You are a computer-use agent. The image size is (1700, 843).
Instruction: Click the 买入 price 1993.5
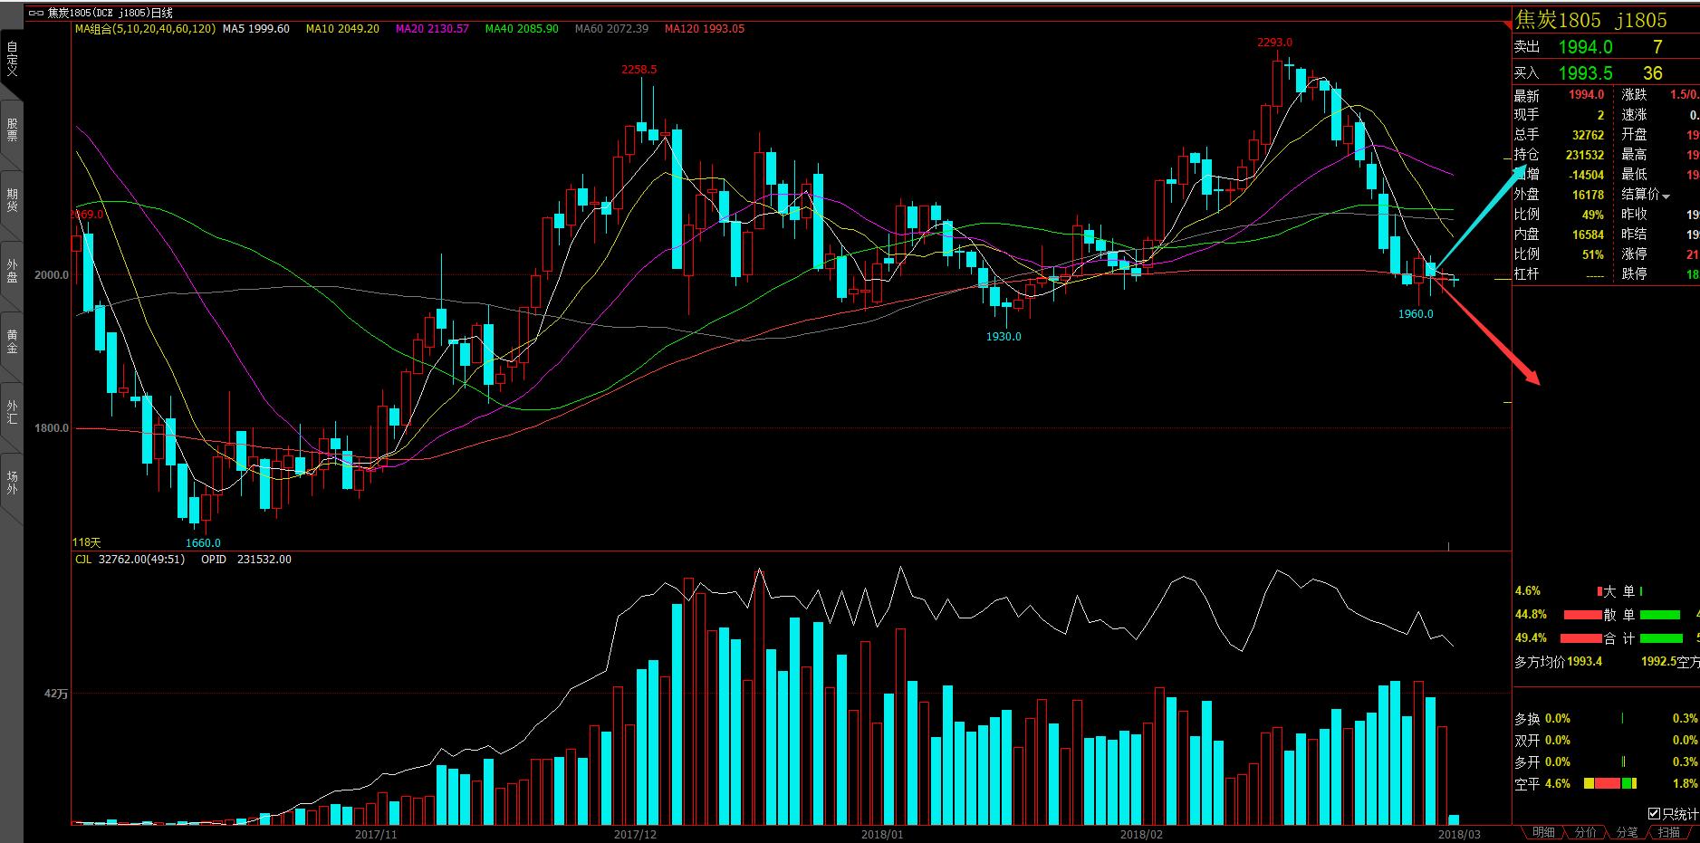point(1585,73)
